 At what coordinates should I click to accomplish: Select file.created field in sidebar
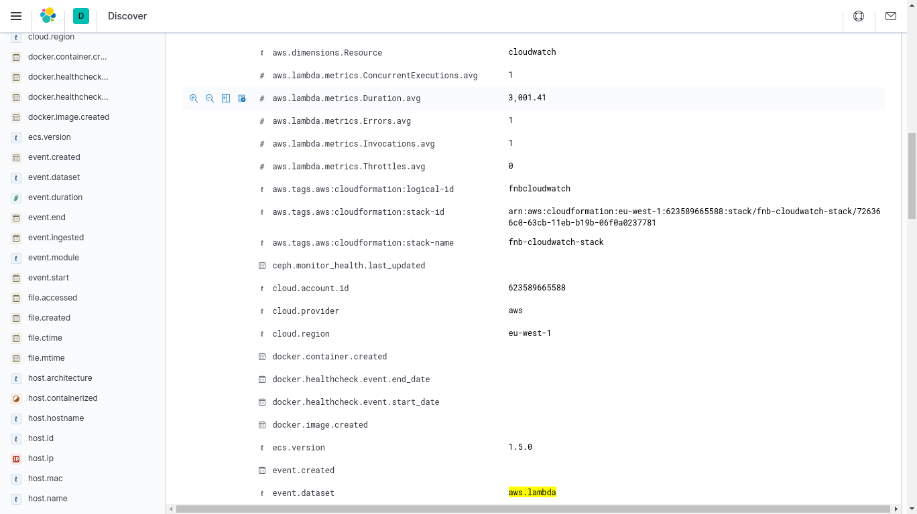(49, 318)
